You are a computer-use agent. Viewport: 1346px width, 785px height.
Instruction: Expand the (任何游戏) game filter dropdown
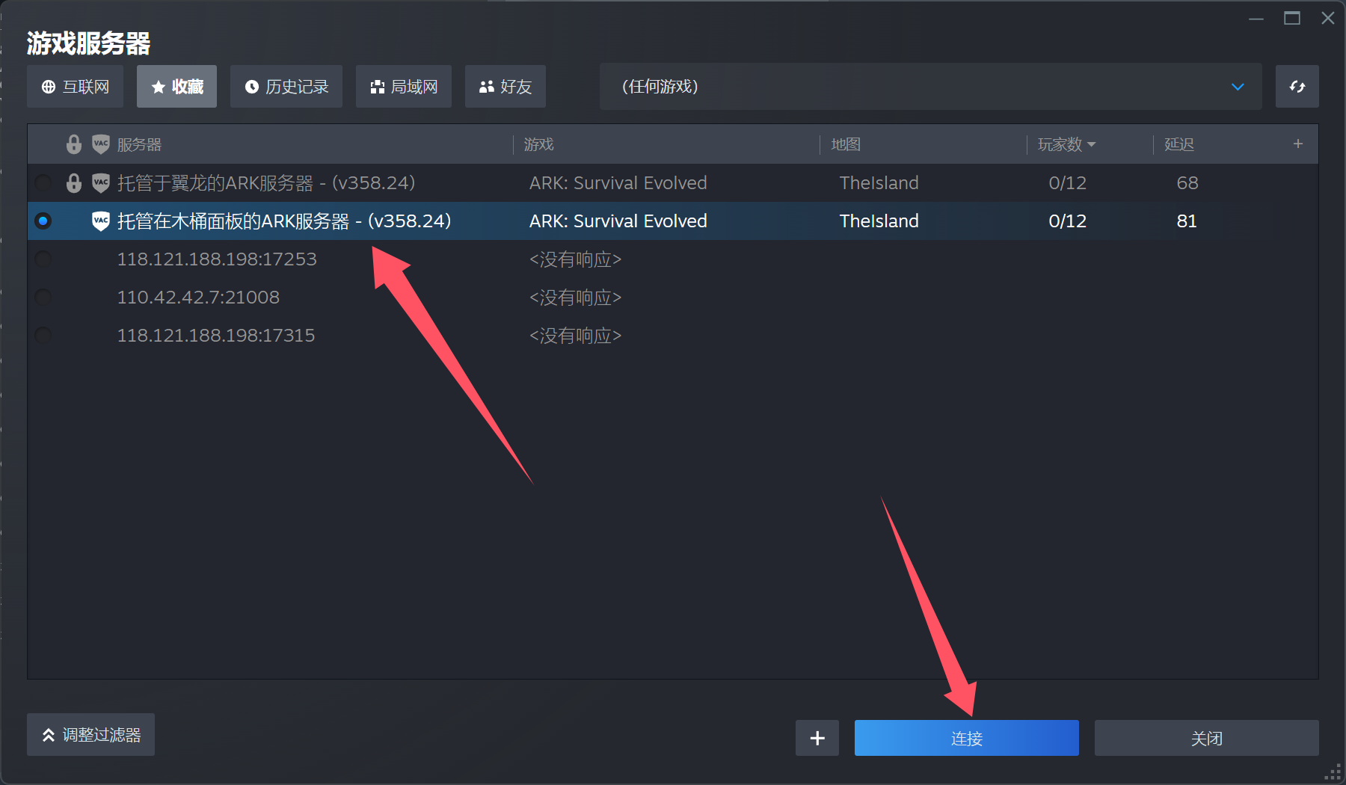930,87
